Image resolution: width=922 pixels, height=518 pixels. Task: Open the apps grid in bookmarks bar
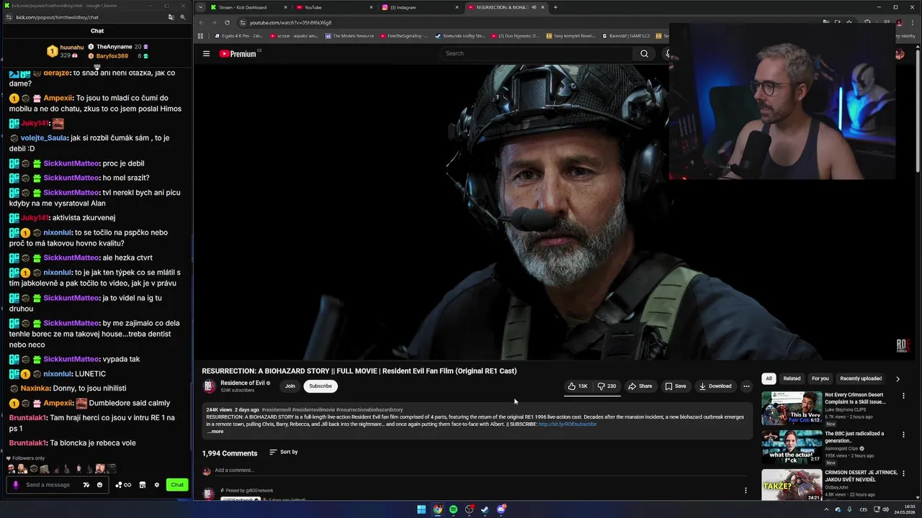coord(200,36)
